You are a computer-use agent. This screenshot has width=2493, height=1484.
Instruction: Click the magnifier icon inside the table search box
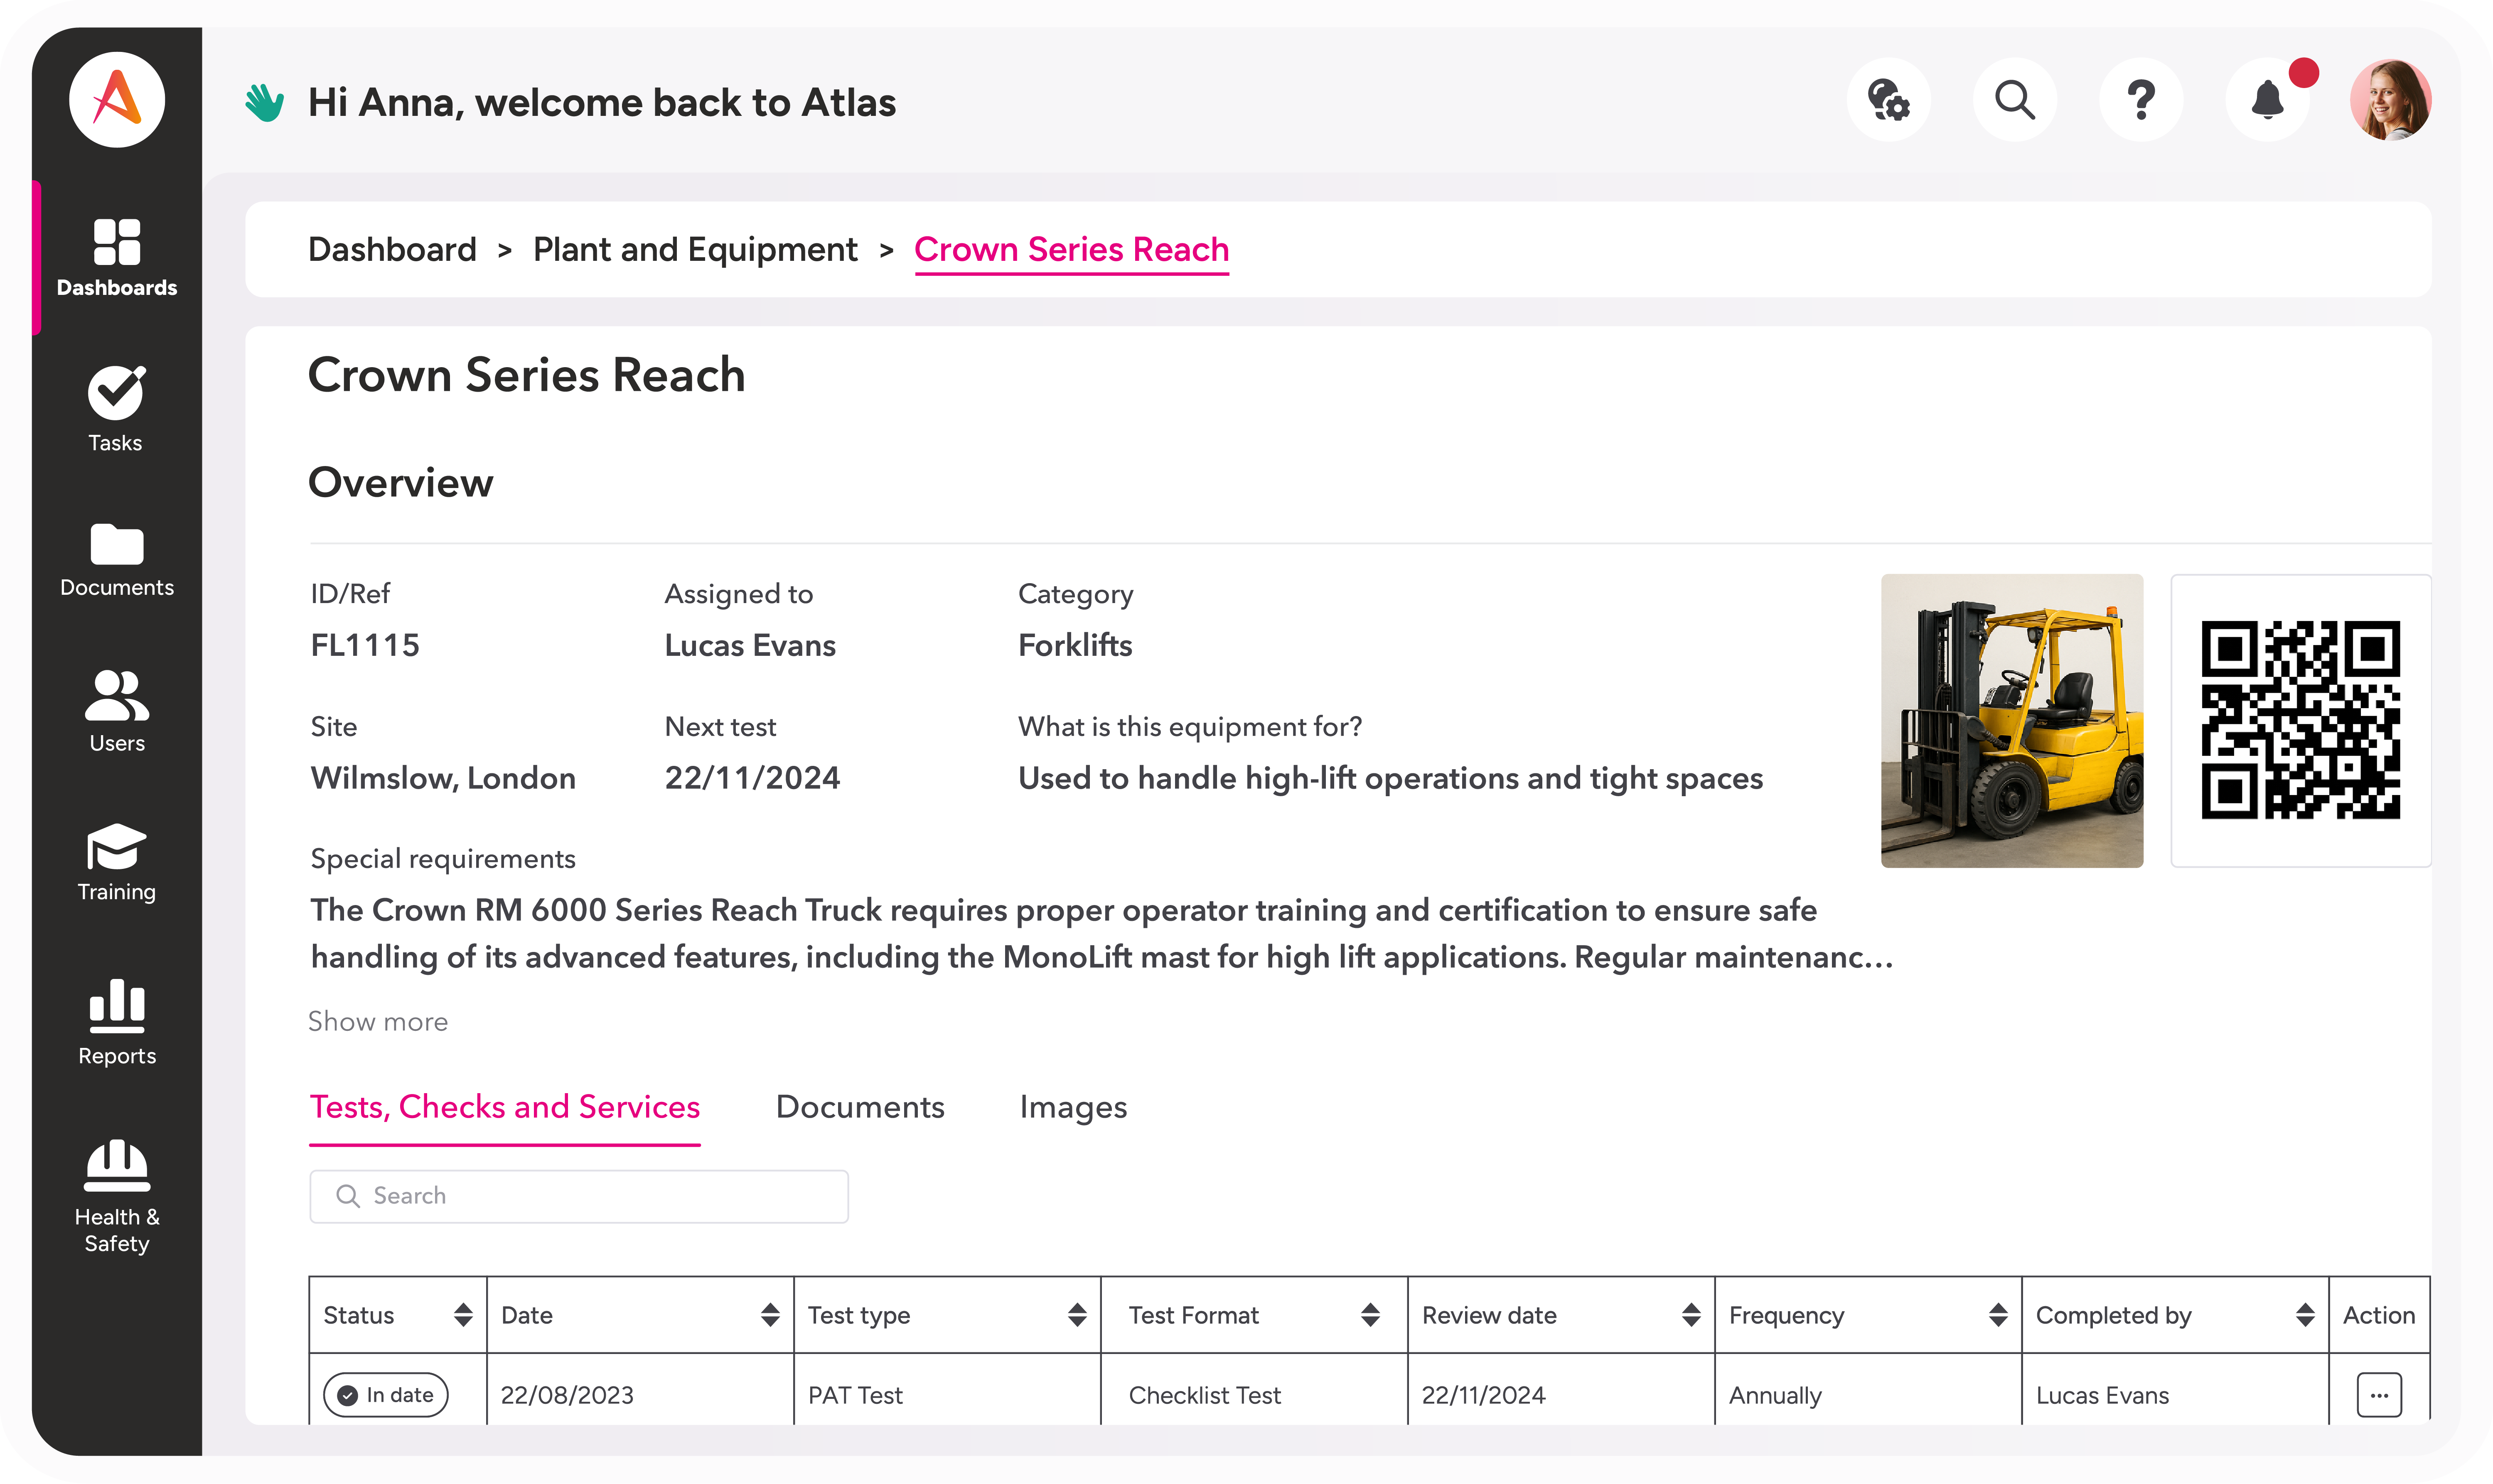tap(348, 1196)
